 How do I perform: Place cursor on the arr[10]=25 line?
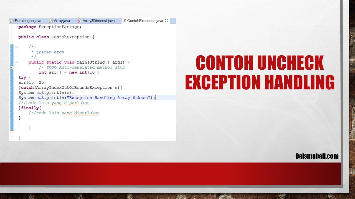tap(32, 82)
